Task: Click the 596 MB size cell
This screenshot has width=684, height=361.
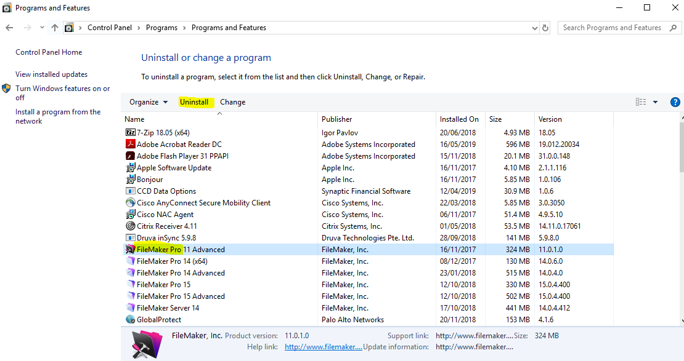Action: point(518,144)
